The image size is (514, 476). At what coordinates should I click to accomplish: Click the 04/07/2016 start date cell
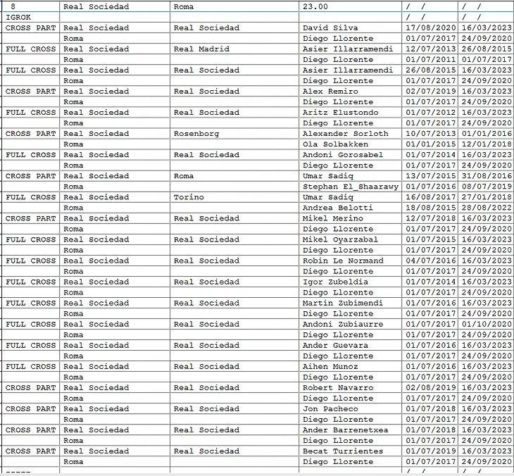tap(430, 261)
